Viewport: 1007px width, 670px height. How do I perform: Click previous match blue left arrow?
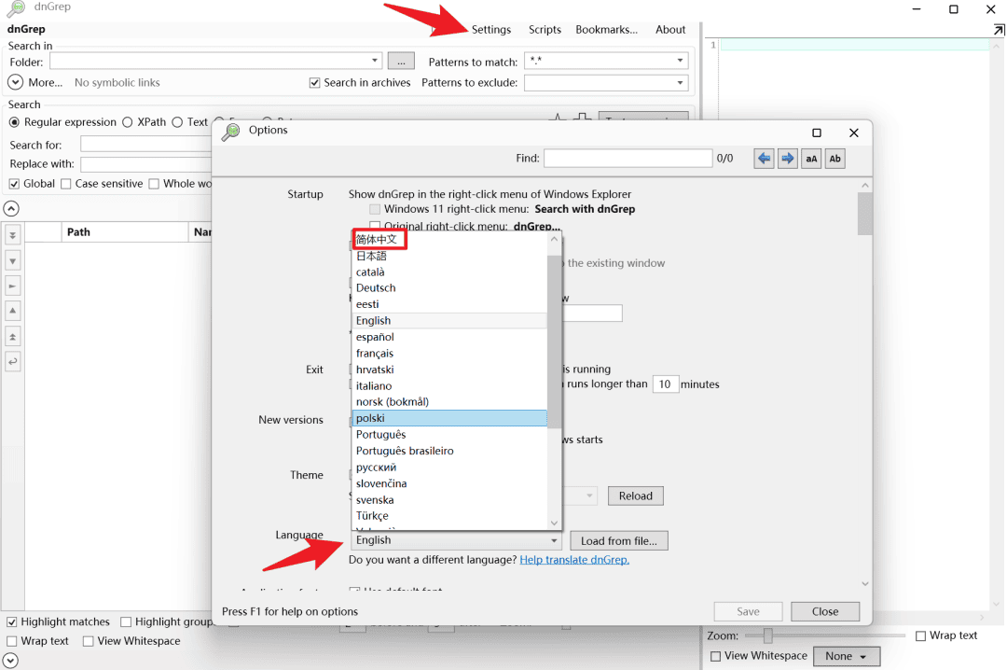pyautogui.click(x=764, y=159)
